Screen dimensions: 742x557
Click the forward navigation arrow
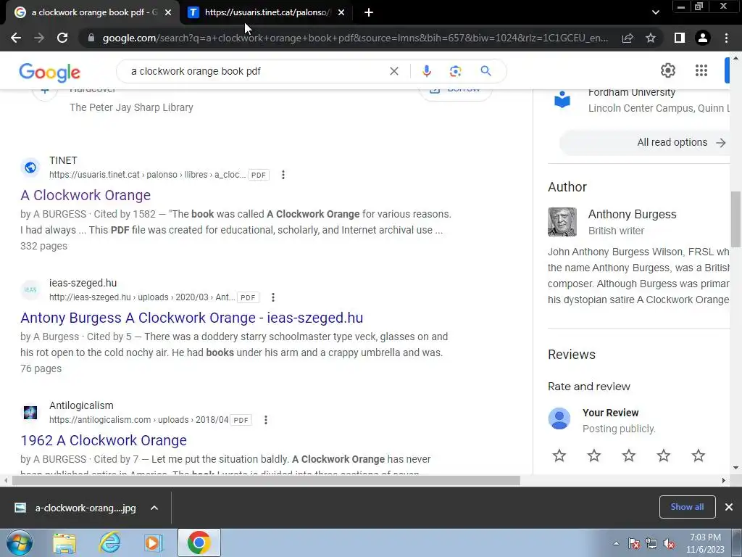tap(39, 38)
